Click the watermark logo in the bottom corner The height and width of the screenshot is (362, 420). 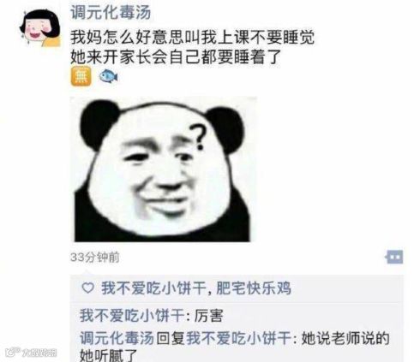point(32,352)
